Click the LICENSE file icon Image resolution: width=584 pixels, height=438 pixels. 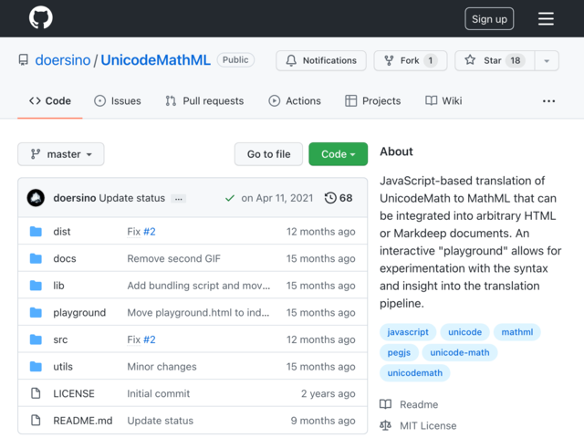[x=36, y=393]
